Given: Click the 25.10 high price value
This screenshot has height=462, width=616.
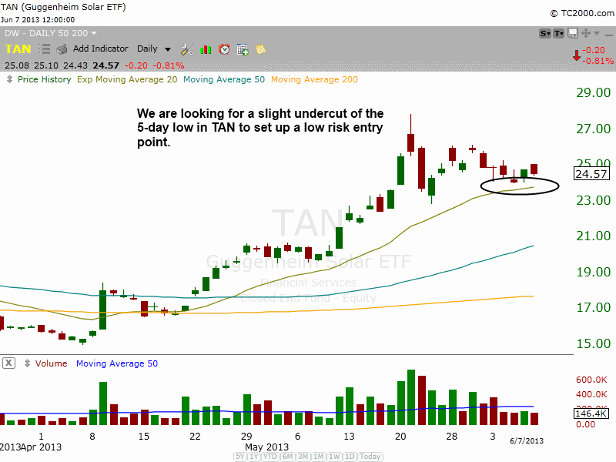Looking at the screenshot, I should click(x=46, y=65).
